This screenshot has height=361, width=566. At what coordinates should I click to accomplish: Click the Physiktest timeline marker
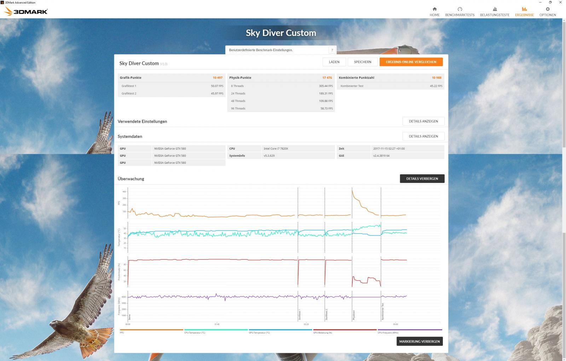click(354, 315)
